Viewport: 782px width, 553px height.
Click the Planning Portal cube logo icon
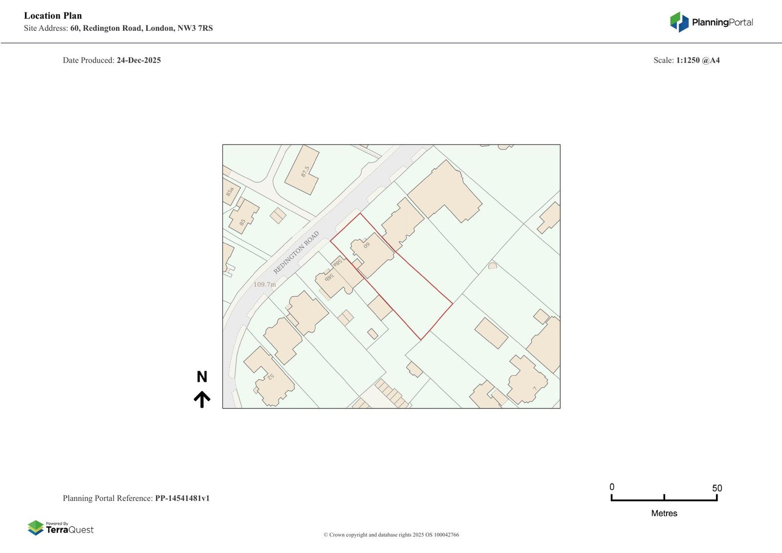[679, 22]
